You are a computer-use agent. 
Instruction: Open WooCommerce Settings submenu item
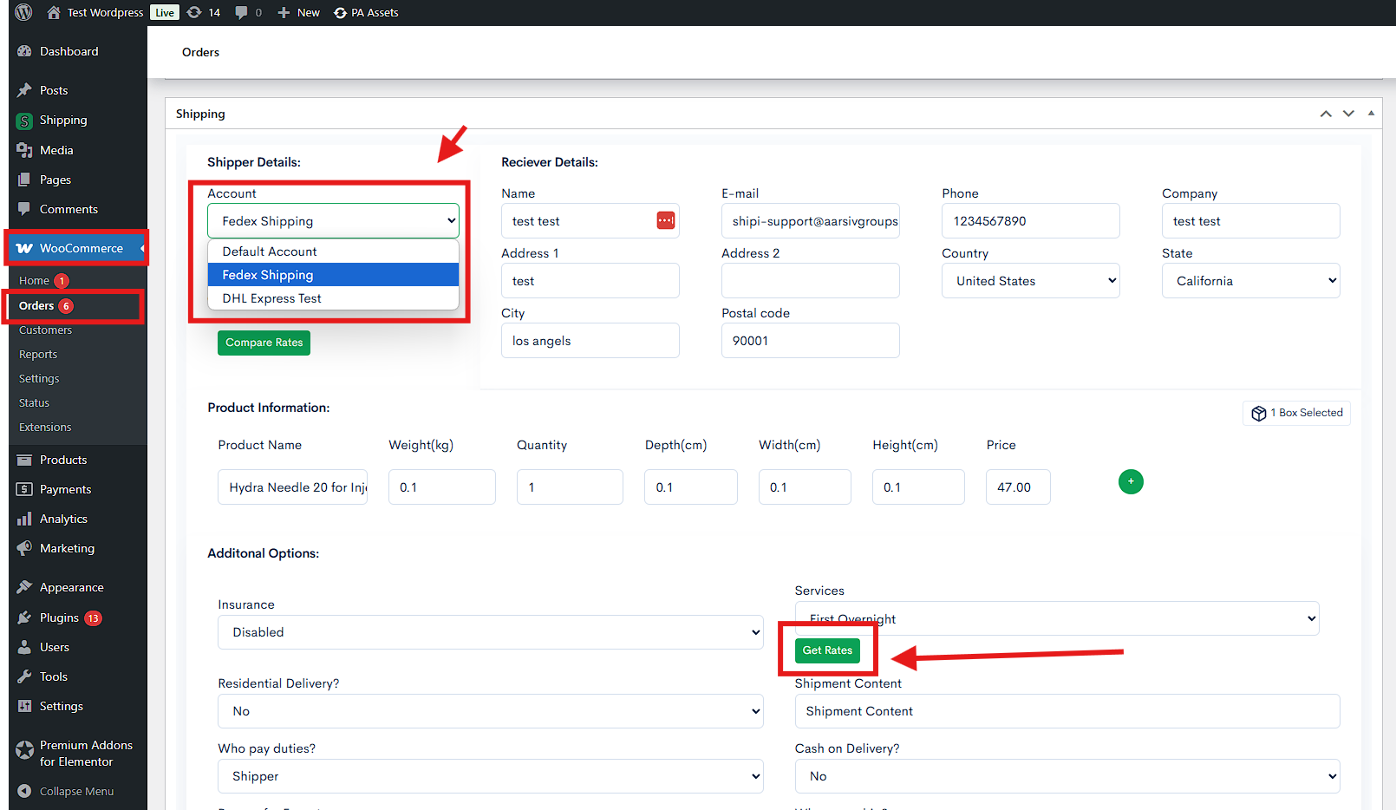click(39, 378)
